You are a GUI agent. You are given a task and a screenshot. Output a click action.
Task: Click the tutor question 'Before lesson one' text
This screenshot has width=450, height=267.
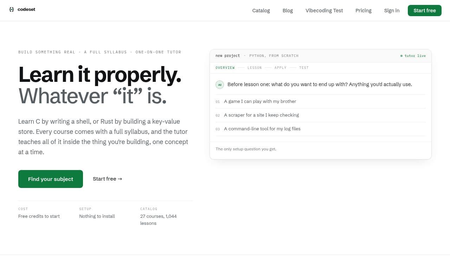(320, 84)
